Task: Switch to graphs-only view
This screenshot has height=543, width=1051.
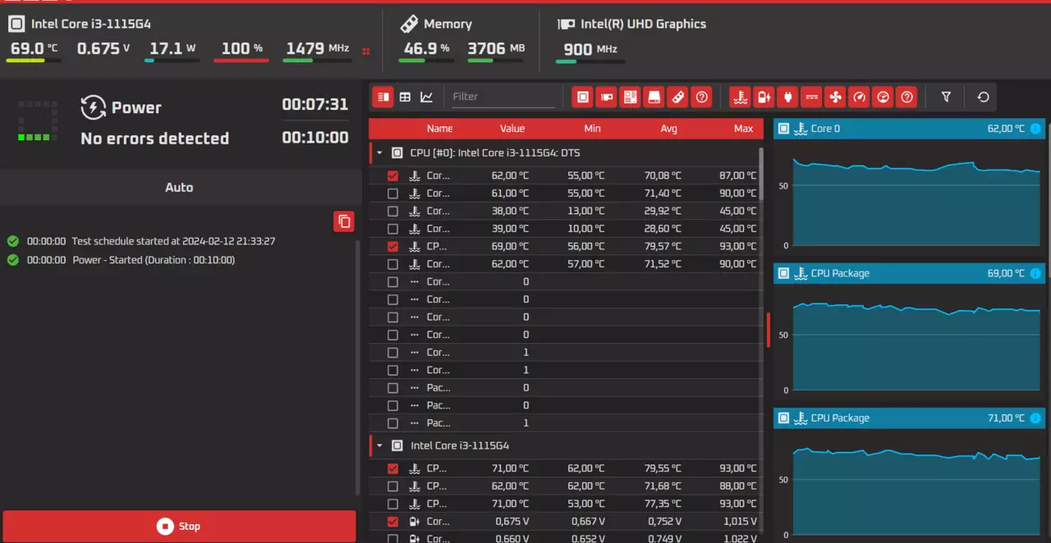Action: [x=426, y=97]
